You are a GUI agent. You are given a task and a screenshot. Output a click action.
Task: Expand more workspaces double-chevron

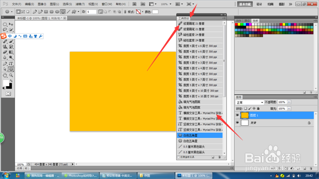click(x=291, y=4)
